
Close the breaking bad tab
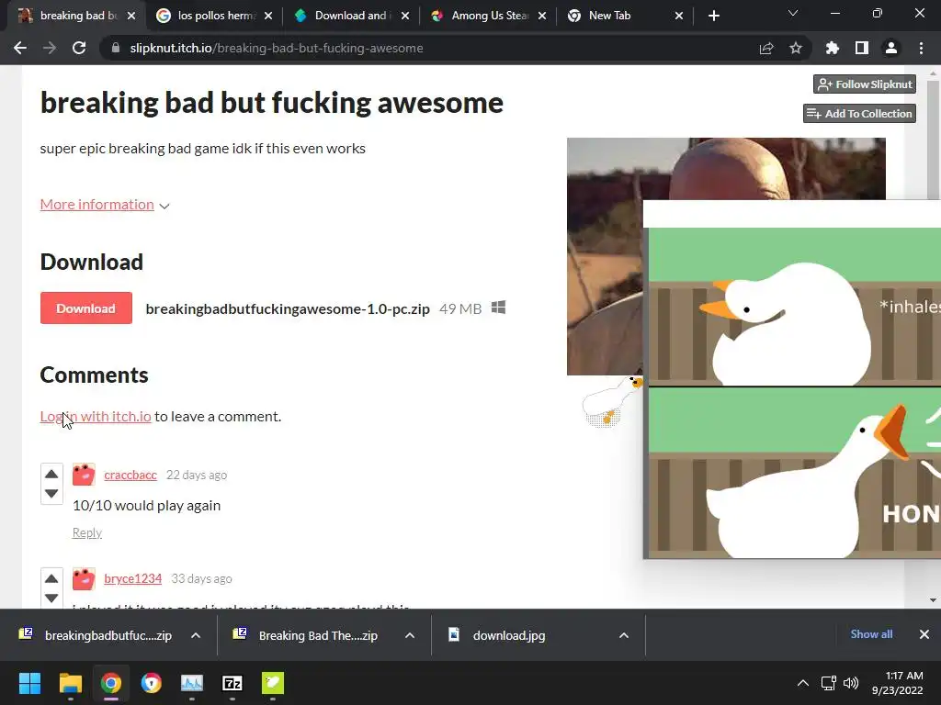click(131, 16)
